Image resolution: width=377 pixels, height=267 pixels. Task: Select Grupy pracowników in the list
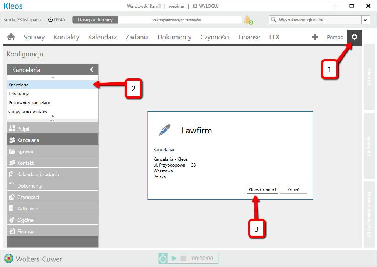(53, 111)
